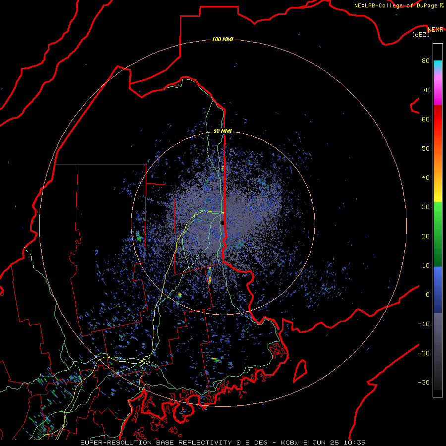Click the 50 value on the dBZ scale
Screen dimensions: 446x446
(x=426, y=149)
